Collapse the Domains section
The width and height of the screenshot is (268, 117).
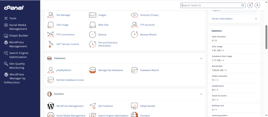coord(201,94)
